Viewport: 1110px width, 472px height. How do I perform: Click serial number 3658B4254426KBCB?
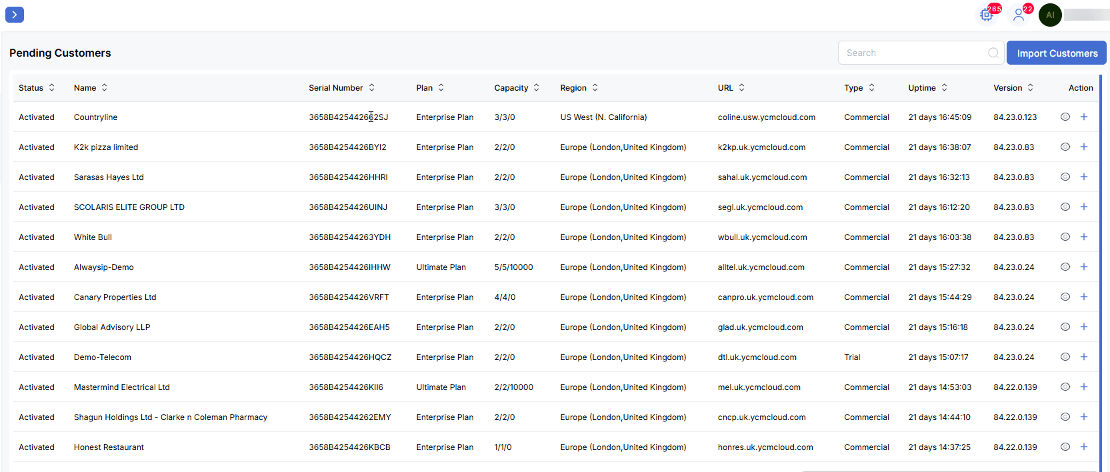(349, 447)
